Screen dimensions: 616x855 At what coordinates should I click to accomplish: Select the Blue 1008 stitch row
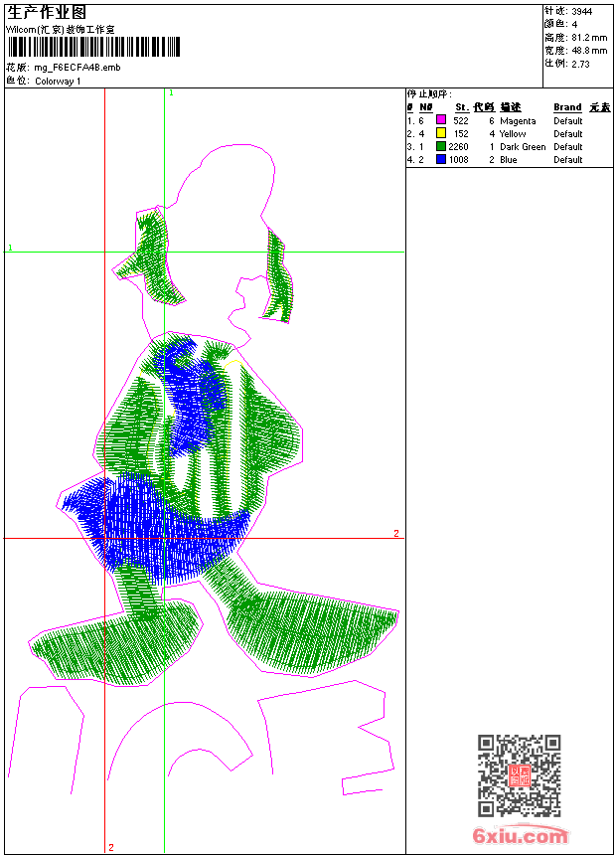pos(509,160)
